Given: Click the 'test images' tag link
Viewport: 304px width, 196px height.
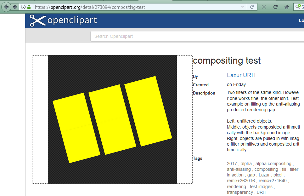Looking at the screenshot, I should pos(261,187).
